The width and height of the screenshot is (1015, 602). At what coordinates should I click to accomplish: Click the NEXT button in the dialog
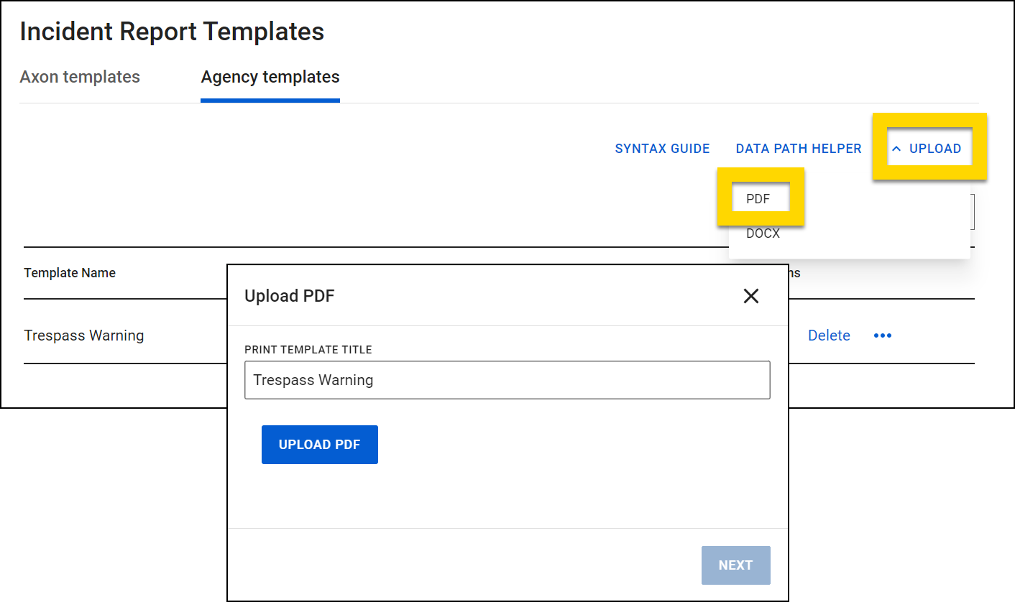[x=735, y=565]
